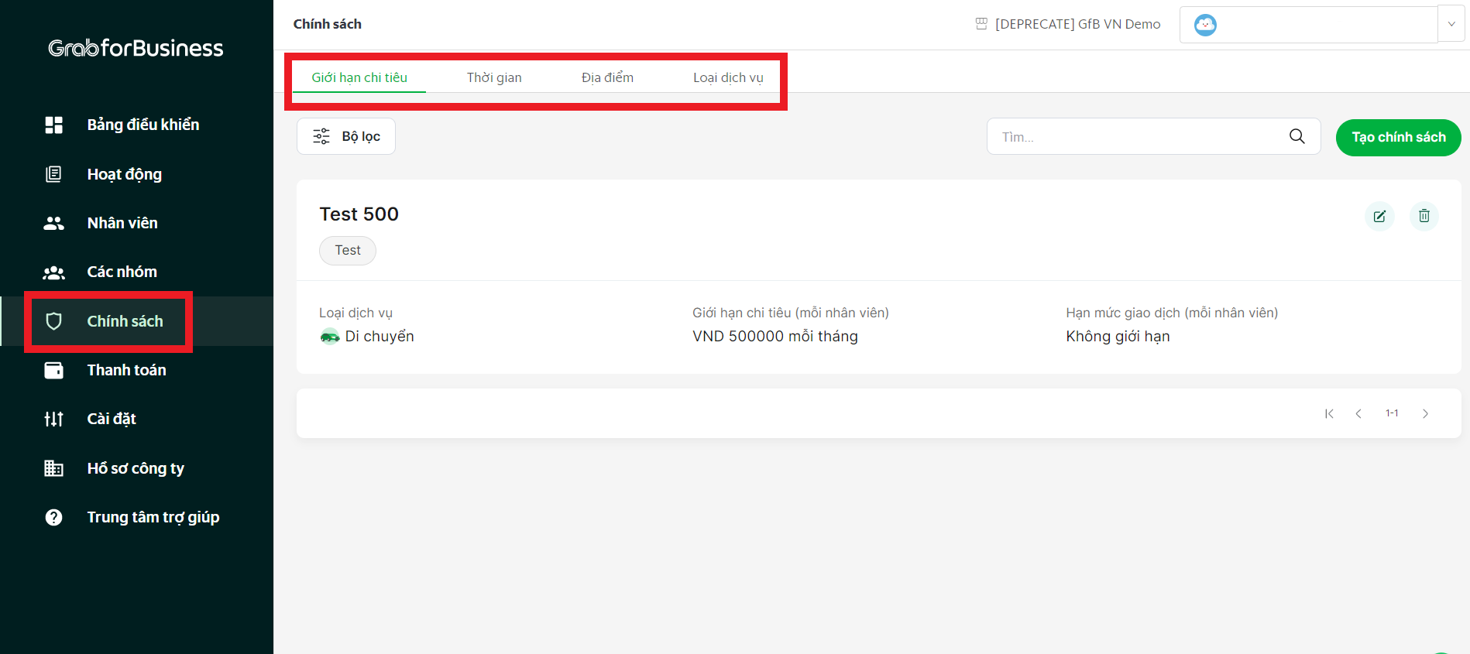
Task: Open Hồ sơ công ty menu item
Action: click(136, 468)
